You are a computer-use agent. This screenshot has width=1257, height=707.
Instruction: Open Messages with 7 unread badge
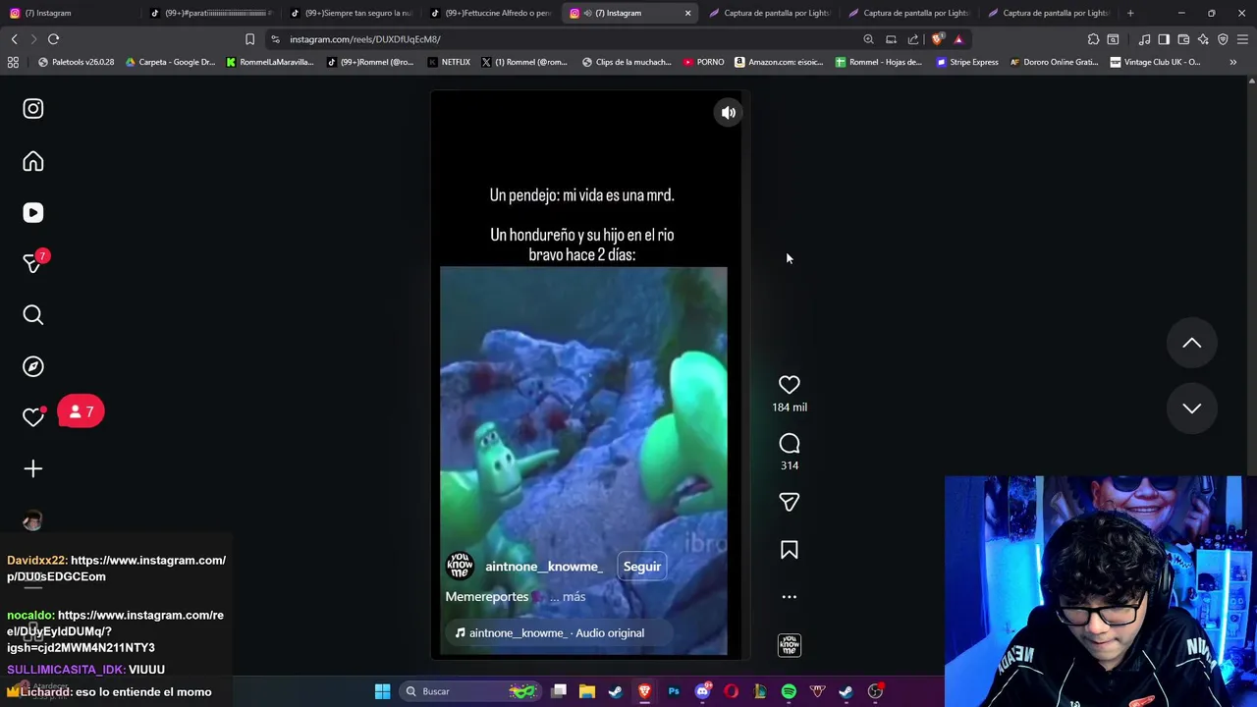coord(34,262)
